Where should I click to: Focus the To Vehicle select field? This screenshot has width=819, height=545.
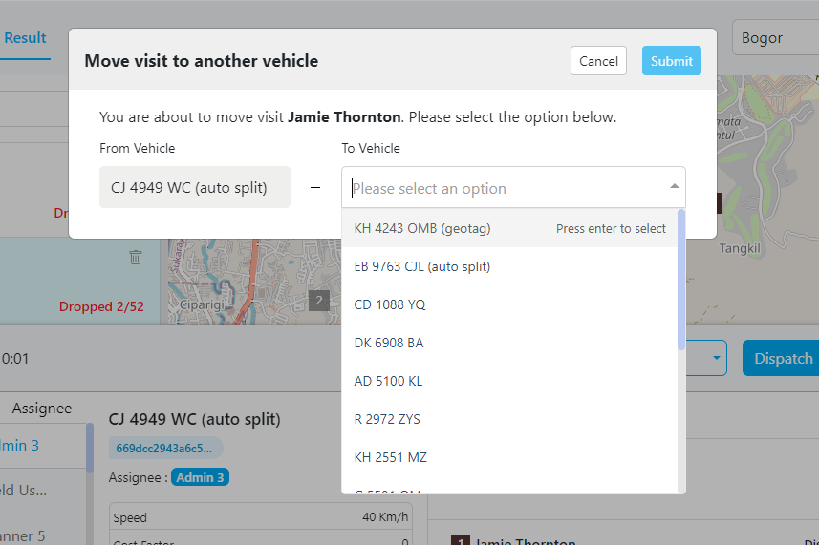(506, 188)
